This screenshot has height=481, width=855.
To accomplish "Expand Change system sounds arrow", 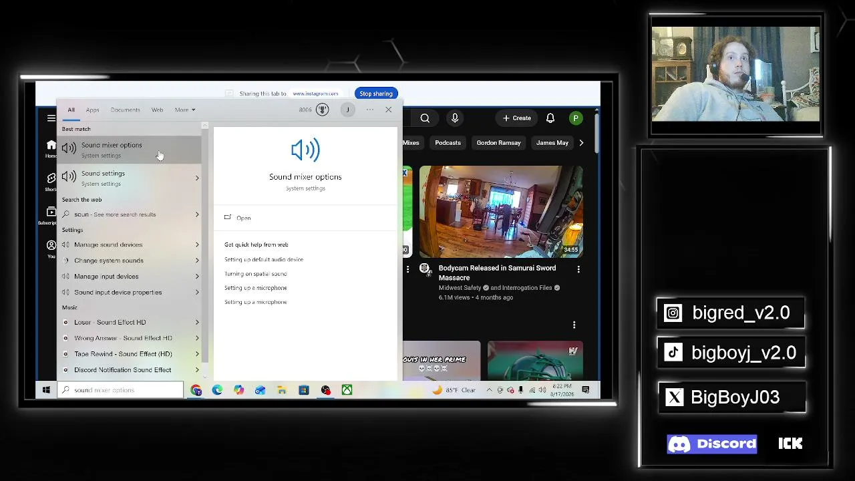I will [197, 261].
